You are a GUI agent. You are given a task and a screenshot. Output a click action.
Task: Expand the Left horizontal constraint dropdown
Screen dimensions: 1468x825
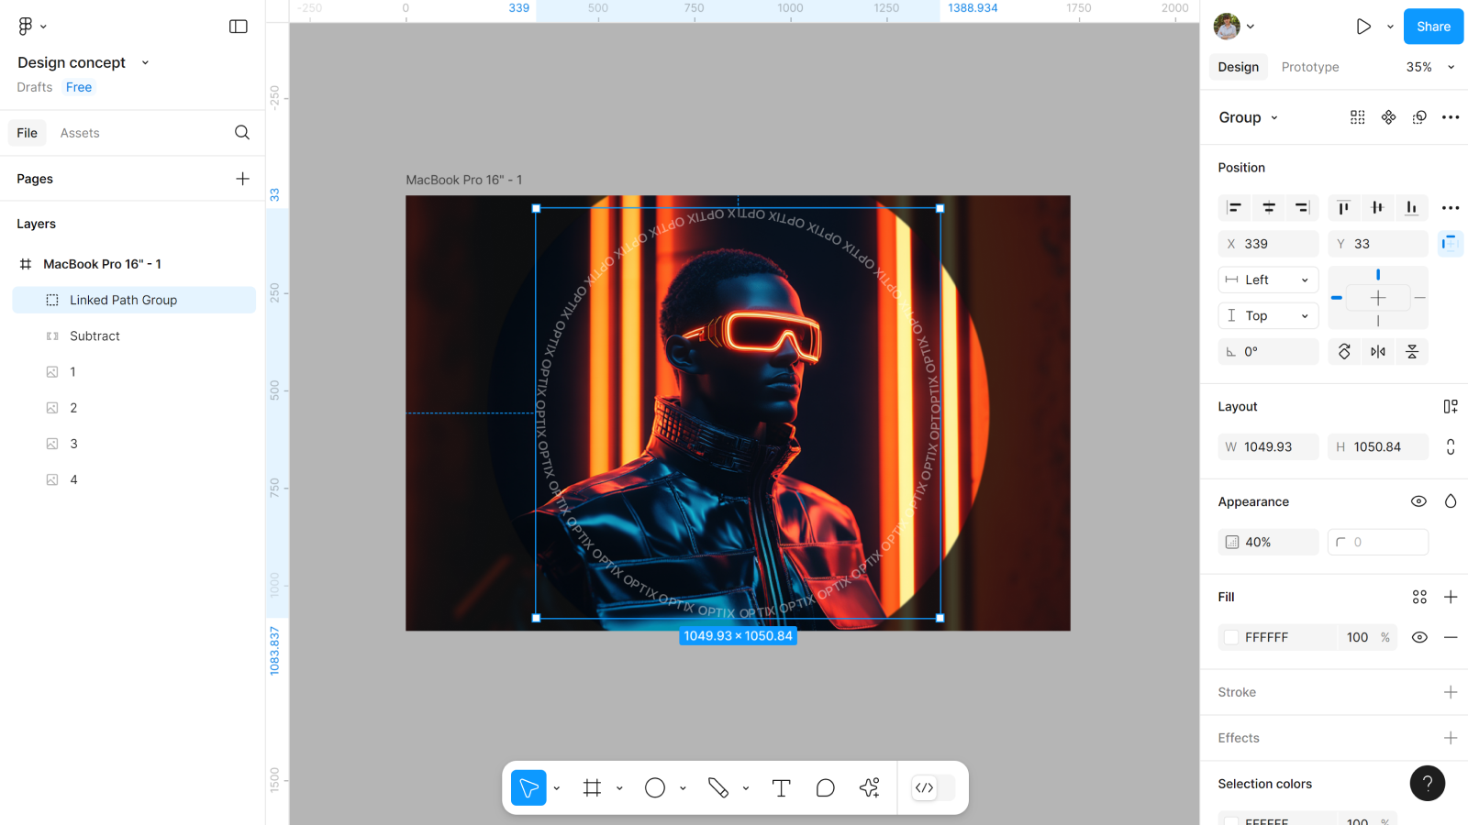1268,280
